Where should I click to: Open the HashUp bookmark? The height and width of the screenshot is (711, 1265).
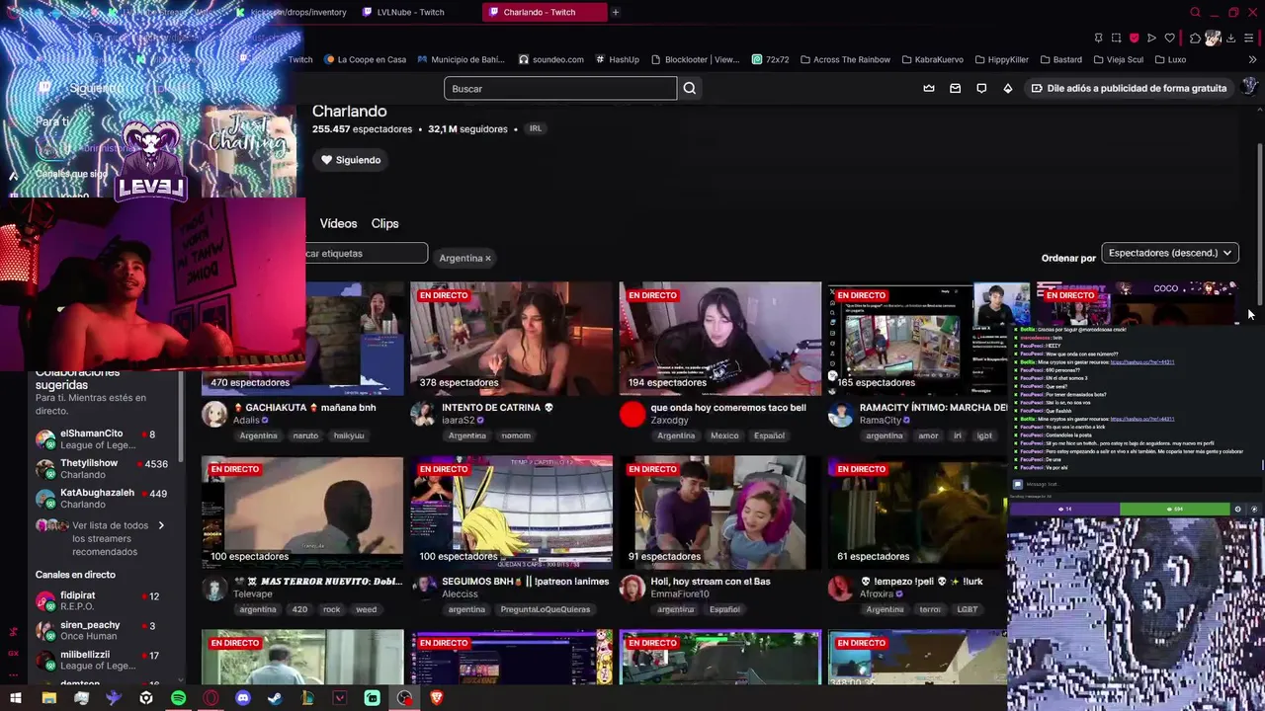618,59
